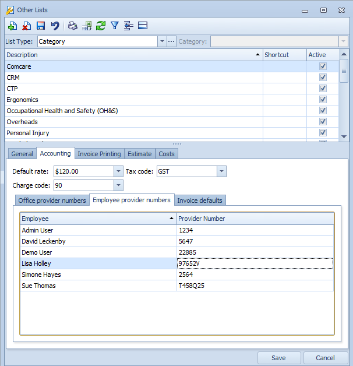Click the splitter handle dots below list
Screen dimensions: 353x366
[x=177, y=144]
